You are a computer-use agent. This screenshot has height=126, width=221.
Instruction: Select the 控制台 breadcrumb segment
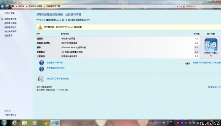[x=21, y=6]
